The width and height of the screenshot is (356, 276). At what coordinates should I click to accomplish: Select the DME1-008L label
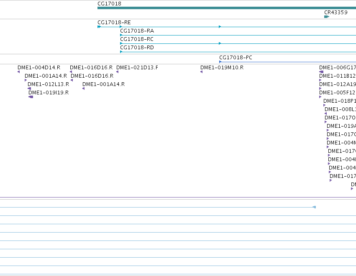click(x=341, y=109)
